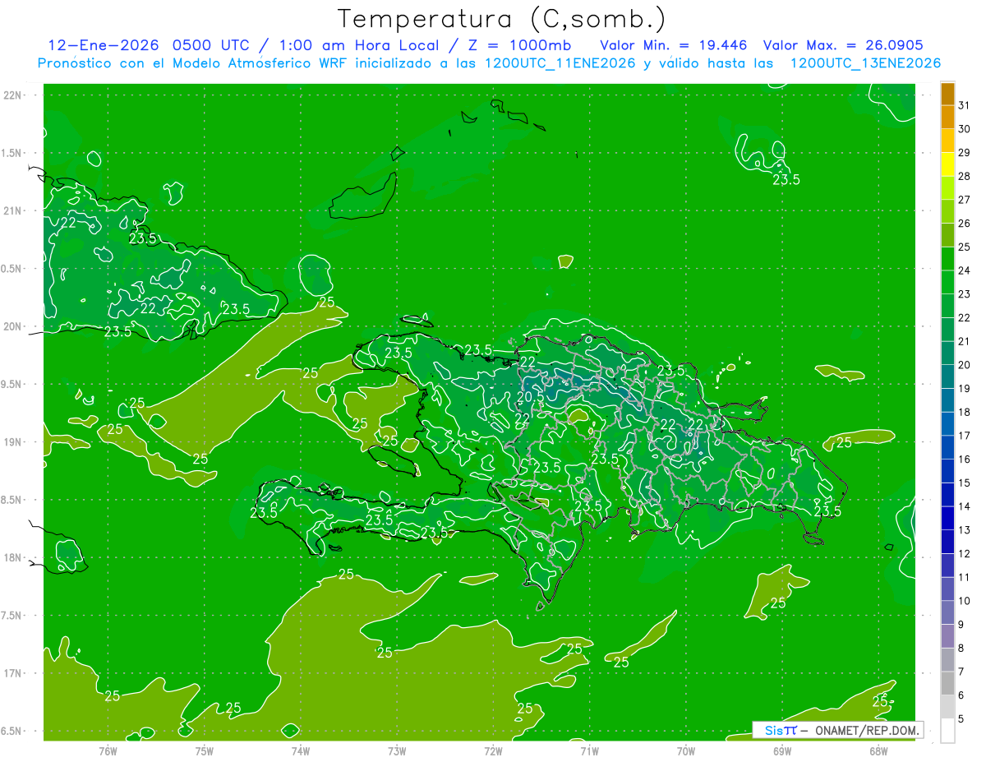The height and width of the screenshot is (762, 986).
Task: Click the color scale label '7'
Action: [961, 672]
